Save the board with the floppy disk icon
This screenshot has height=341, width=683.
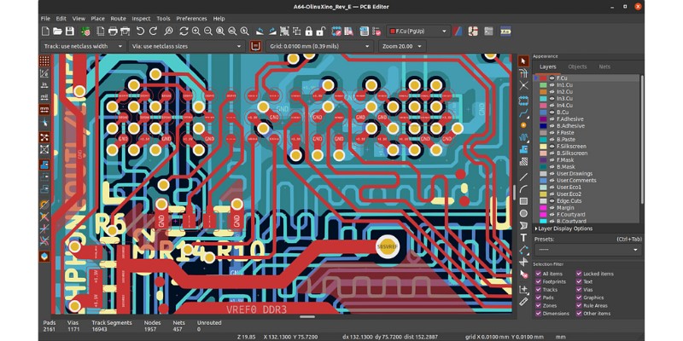[x=70, y=32]
